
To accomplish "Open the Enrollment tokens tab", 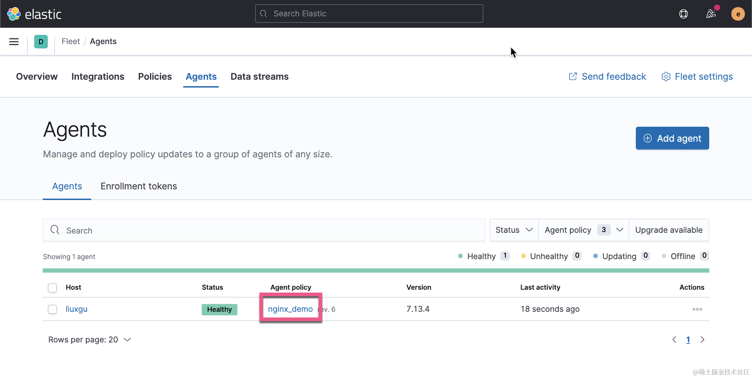I will (139, 186).
